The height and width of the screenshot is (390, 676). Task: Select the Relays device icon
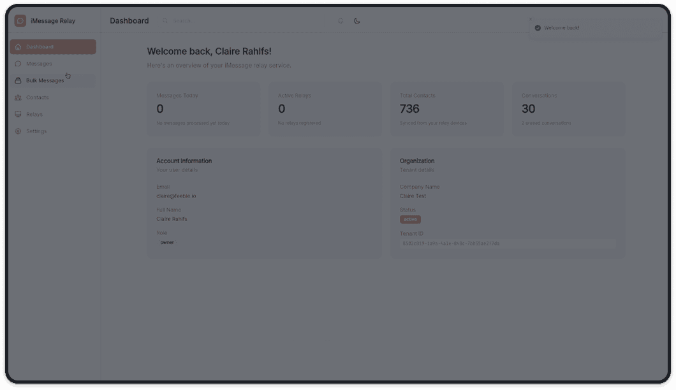[x=19, y=113]
